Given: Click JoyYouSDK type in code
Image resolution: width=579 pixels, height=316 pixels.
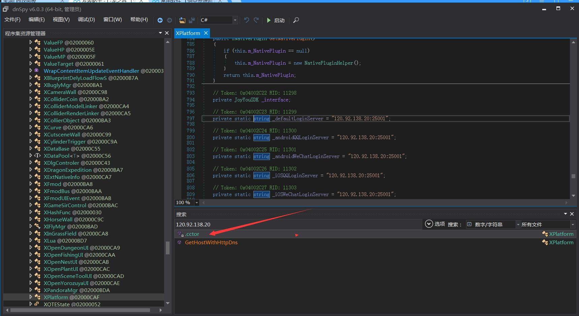Looking at the screenshot, I should [x=247, y=100].
